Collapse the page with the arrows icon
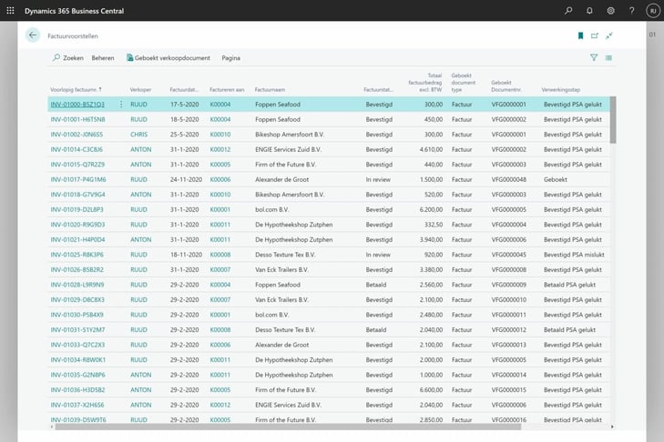The height and width of the screenshot is (442, 664). [x=609, y=35]
